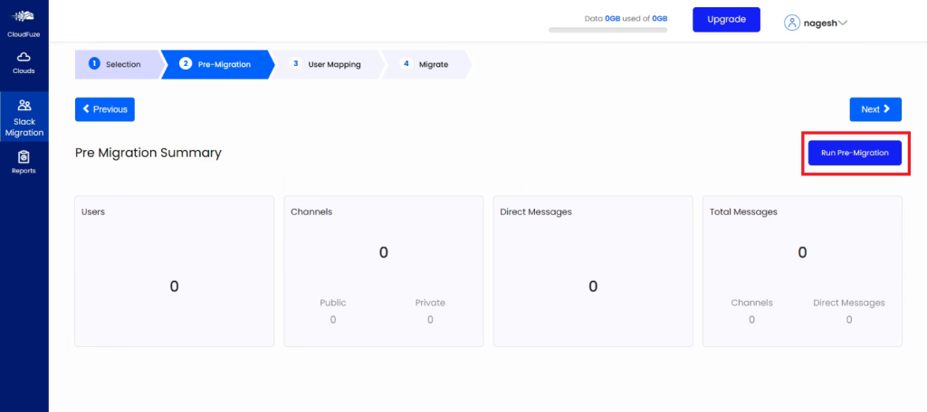Click the Users card title
Image resolution: width=927 pixels, height=412 pixels.
[93, 211]
